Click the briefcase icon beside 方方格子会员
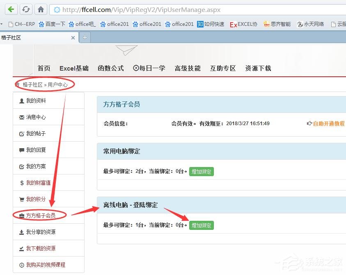Image resolution: width=346 pixels, height=275 pixels. point(21,215)
